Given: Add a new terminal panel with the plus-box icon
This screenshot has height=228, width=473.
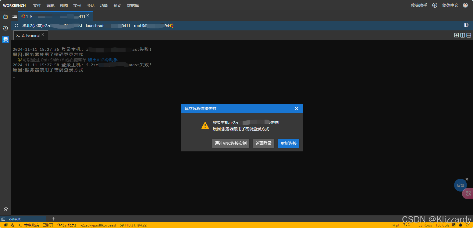Looking at the screenshot, I should click(x=456, y=35).
